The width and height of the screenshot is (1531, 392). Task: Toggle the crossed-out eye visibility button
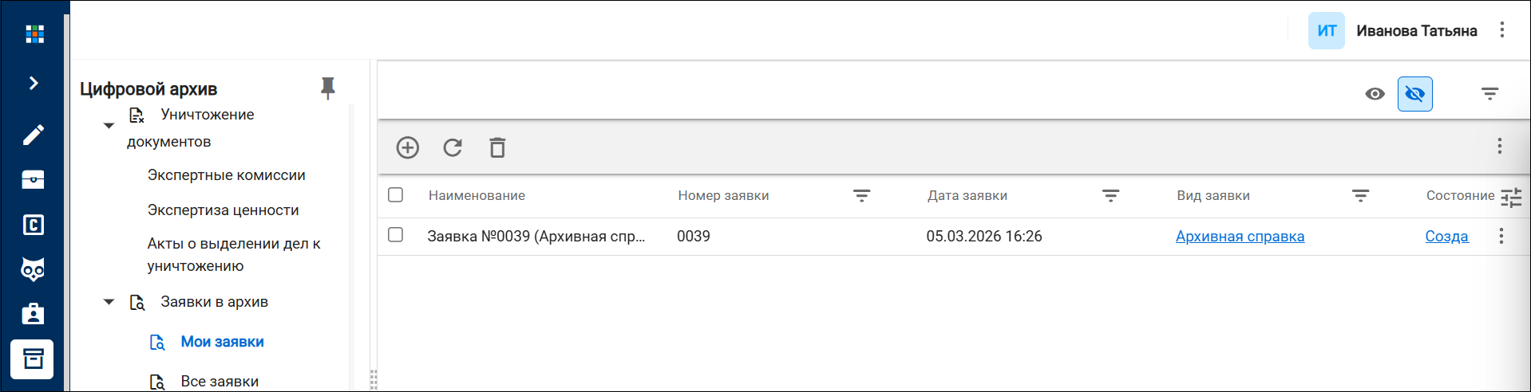(1415, 94)
